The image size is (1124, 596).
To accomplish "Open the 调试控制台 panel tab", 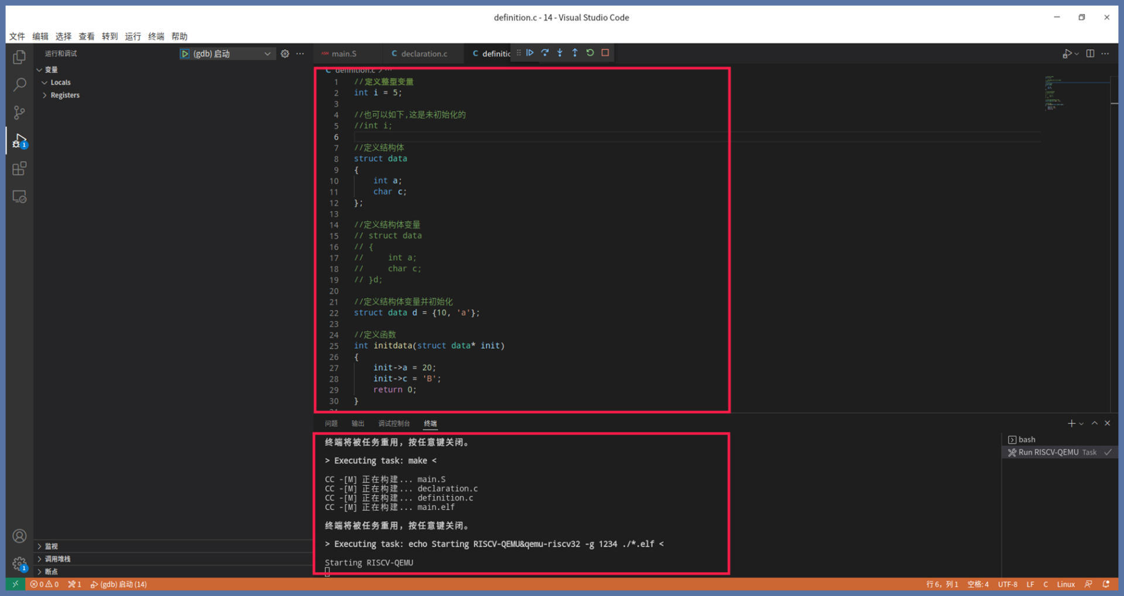I will 393,423.
